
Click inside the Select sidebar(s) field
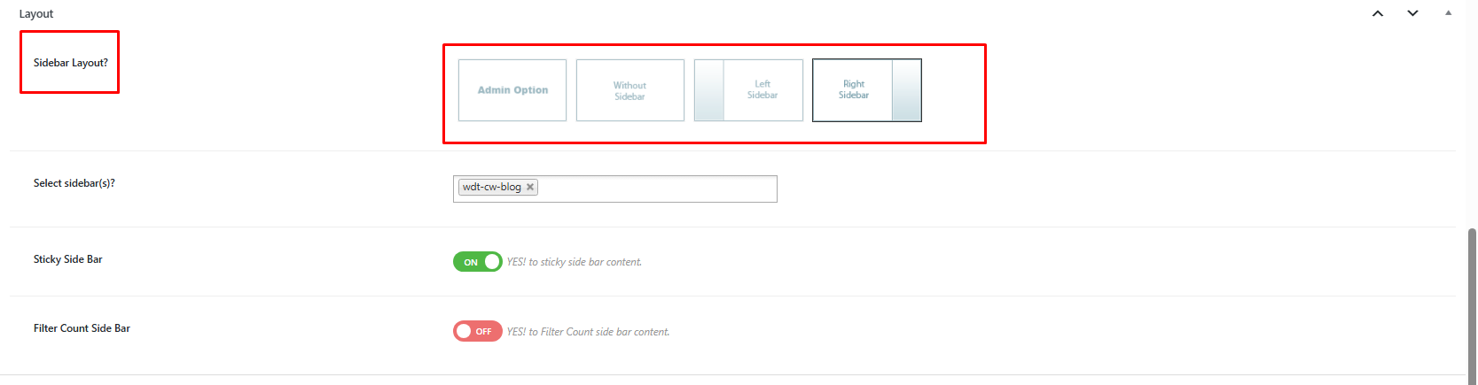pos(656,189)
